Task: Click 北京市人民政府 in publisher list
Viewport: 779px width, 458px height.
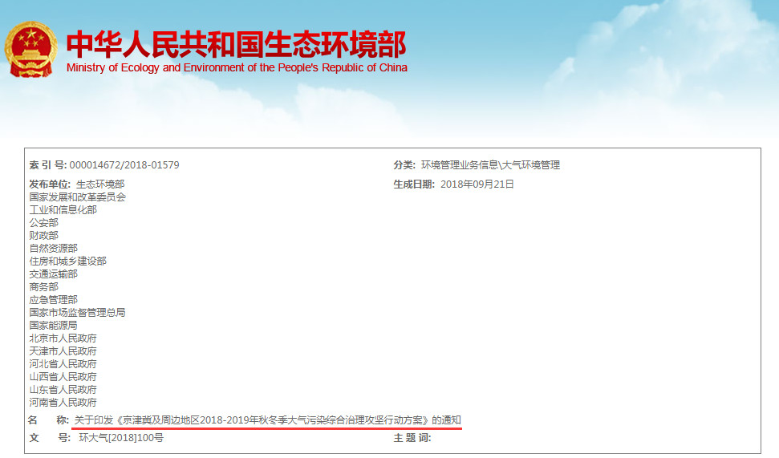Action: coord(63,338)
